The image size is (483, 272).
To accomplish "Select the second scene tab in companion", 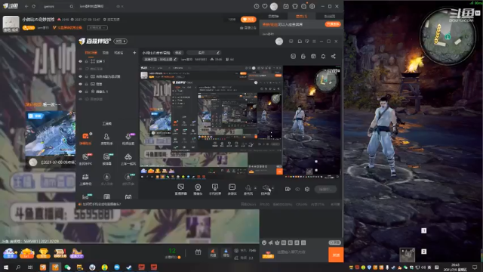I will click(x=106, y=53).
